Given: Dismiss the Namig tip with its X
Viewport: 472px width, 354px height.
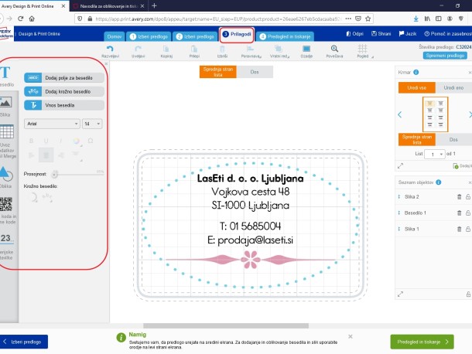Looking at the screenshot, I should pos(351,336).
